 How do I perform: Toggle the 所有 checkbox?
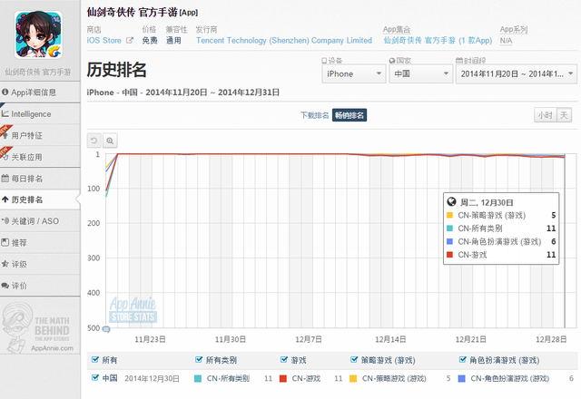tap(95, 359)
